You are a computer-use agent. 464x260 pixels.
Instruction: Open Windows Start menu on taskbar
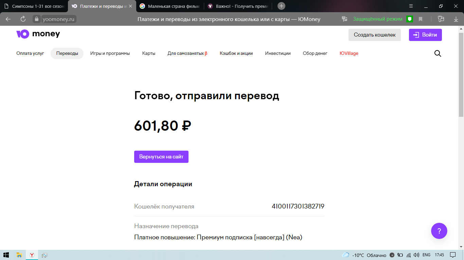coord(6,255)
